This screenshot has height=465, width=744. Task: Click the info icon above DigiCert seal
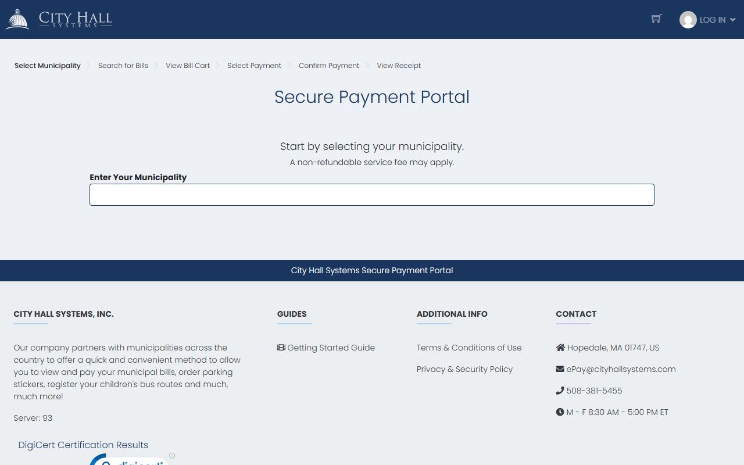[x=172, y=456]
